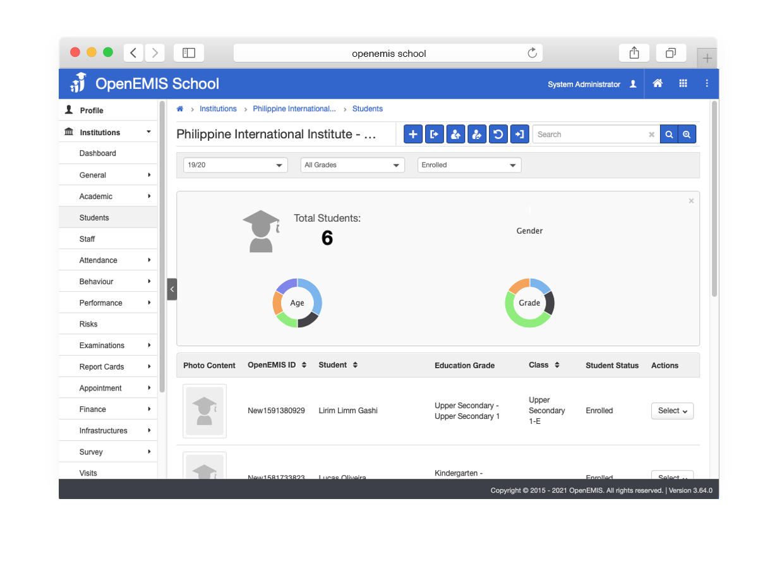Click the Students breadcrumb link
Image resolution: width=777 pixels, height=566 pixels.
[x=368, y=109]
